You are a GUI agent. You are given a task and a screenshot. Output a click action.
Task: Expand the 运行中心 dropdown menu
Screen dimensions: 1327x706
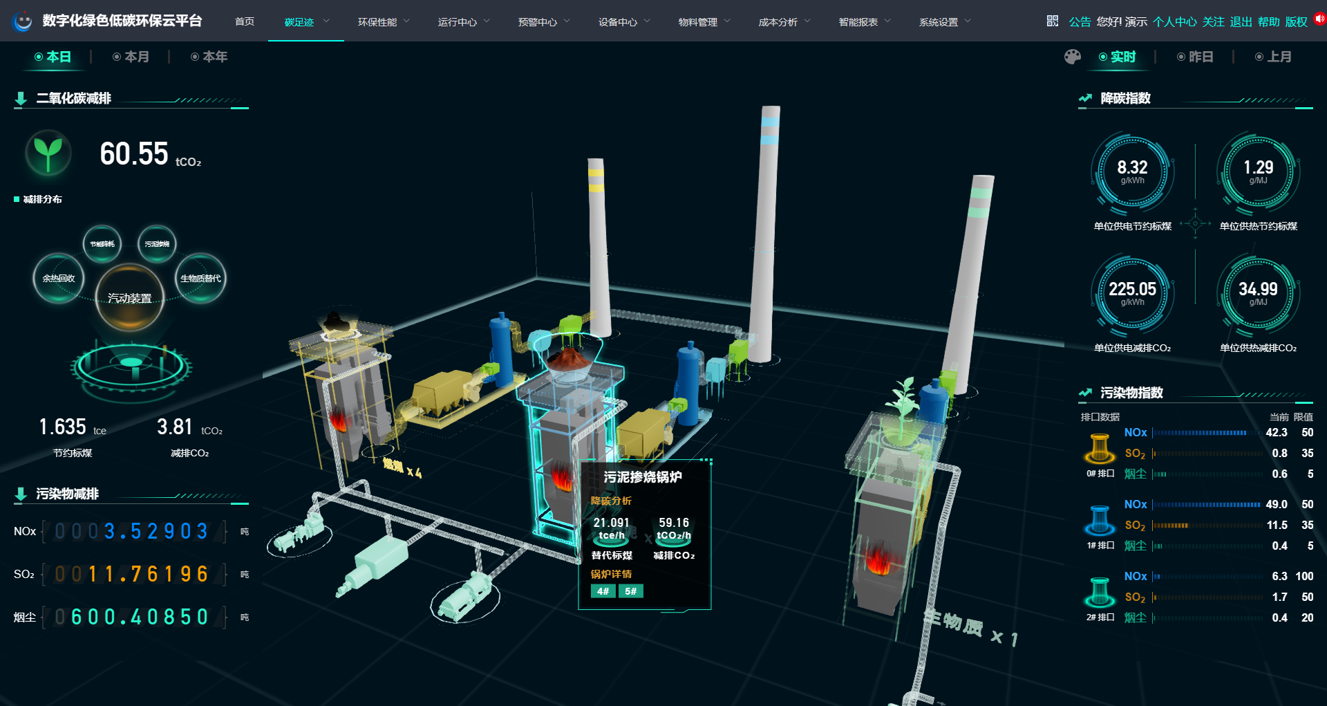464,22
